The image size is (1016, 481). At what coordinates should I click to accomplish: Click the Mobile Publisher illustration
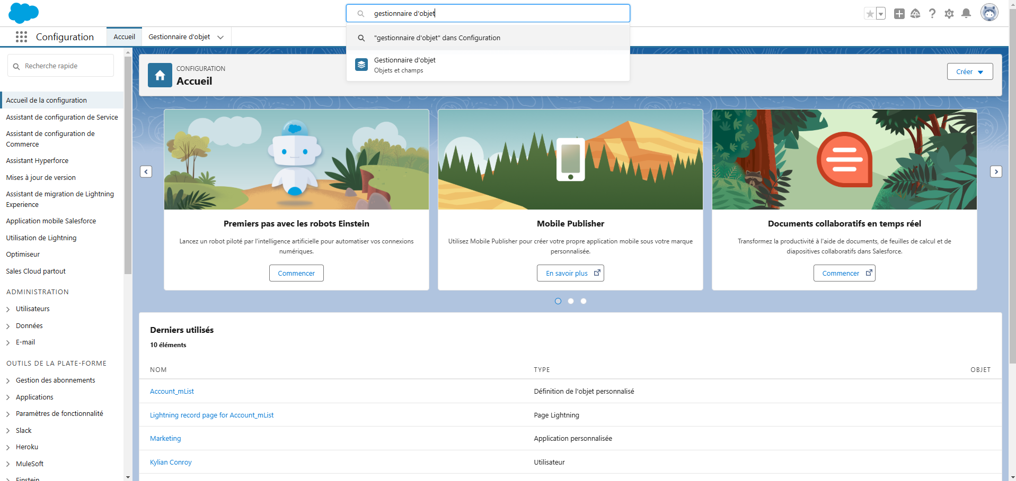(x=570, y=159)
